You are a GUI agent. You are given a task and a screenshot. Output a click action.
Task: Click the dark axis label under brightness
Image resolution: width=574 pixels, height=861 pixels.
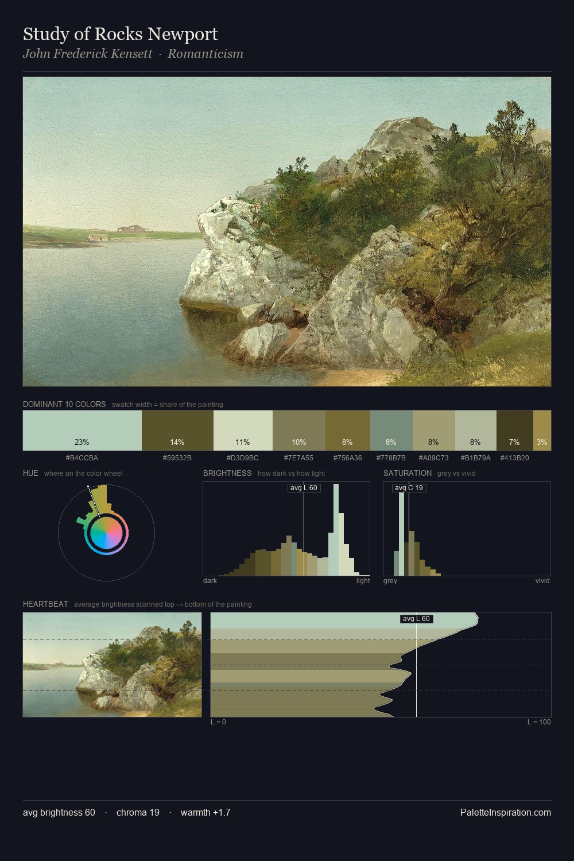tap(210, 581)
